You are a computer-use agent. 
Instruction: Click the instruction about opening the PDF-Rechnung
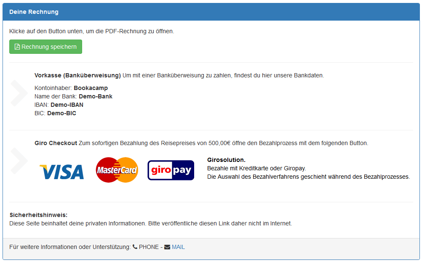tap(92, 32)
